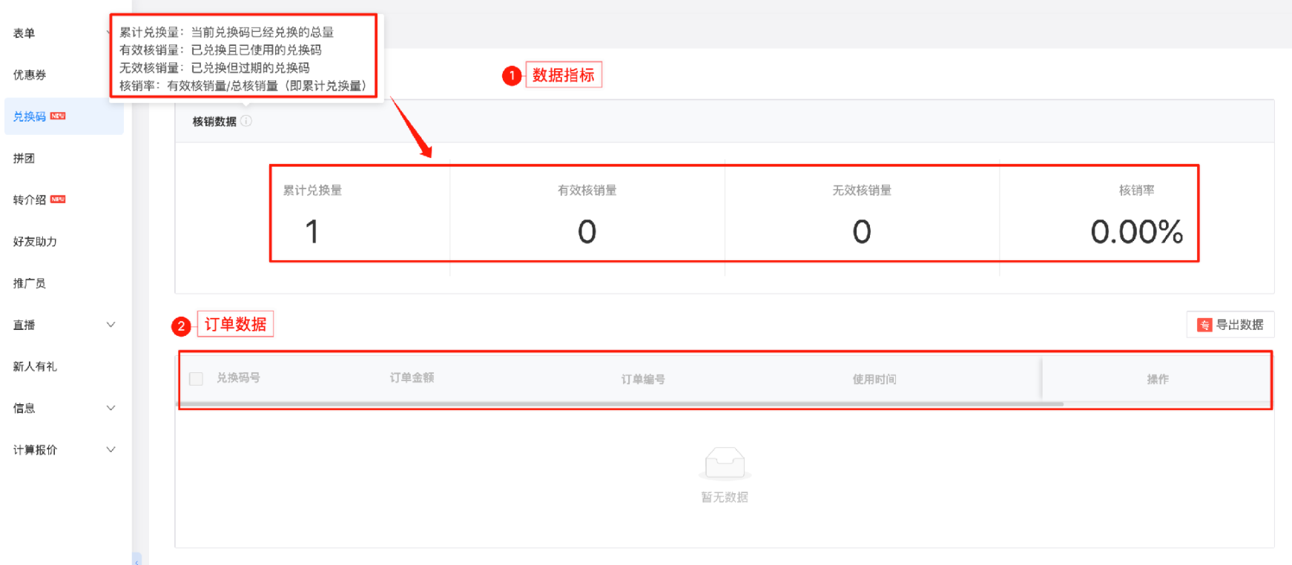Click the NEW badge beside 兑换码

pos(58,116)
